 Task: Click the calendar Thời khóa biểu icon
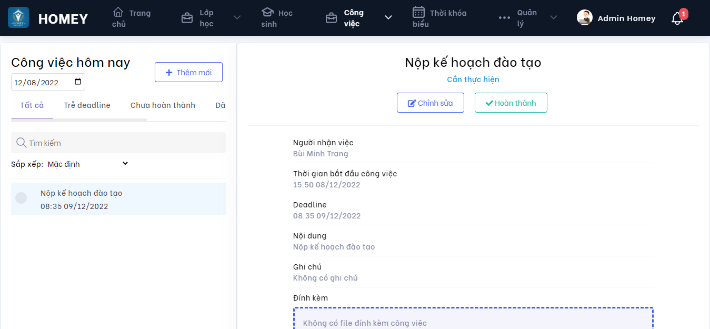418,12
